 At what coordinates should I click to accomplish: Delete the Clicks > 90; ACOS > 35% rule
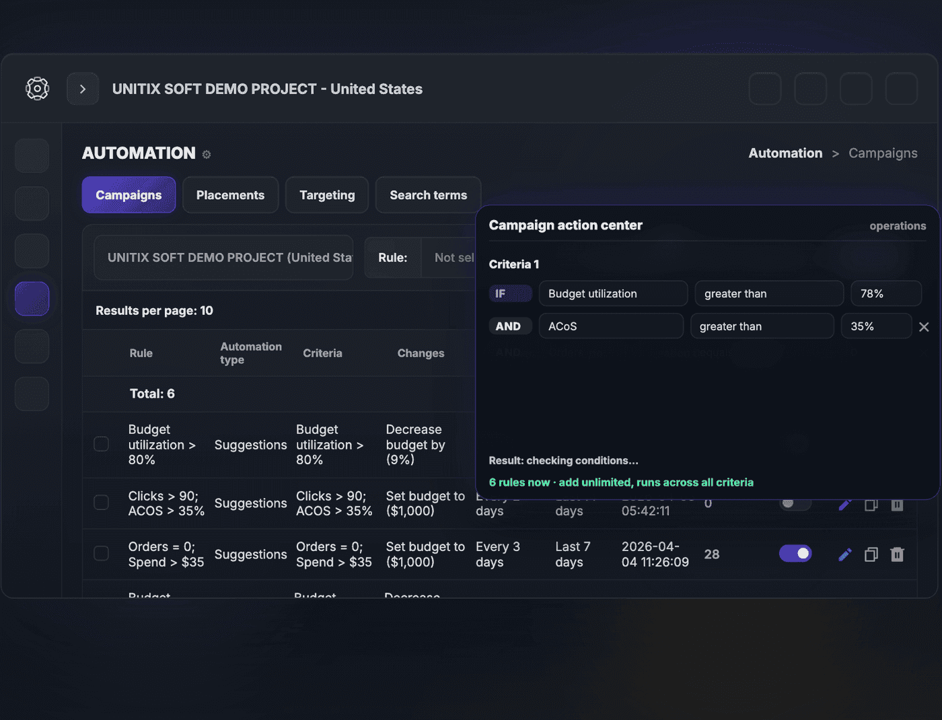tap(897, 505)
